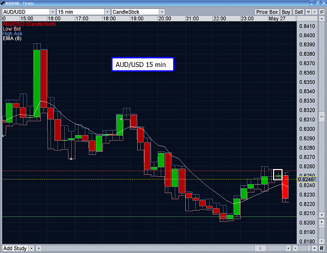Click the High Ask legend label
The width and height of the screenshot is (327, 253).
coord(13,33)
